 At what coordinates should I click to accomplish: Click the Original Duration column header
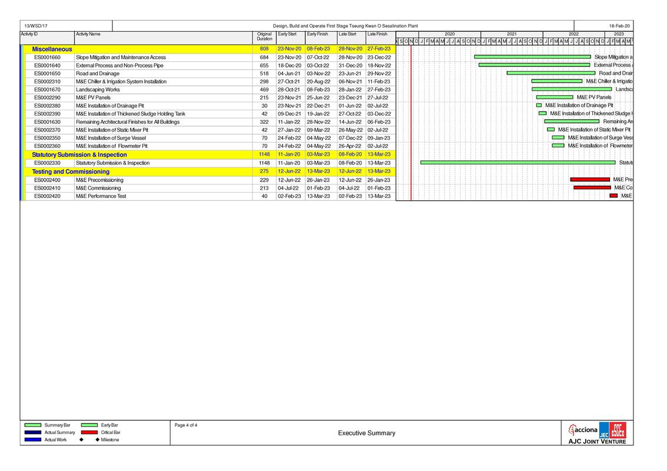pos(264,36)
